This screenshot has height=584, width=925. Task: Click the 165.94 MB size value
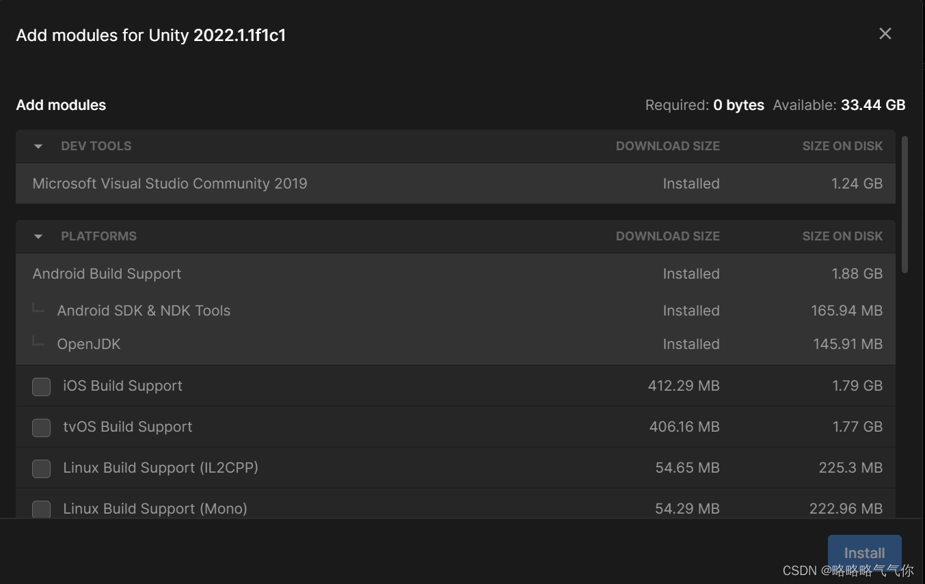point(847,310)
